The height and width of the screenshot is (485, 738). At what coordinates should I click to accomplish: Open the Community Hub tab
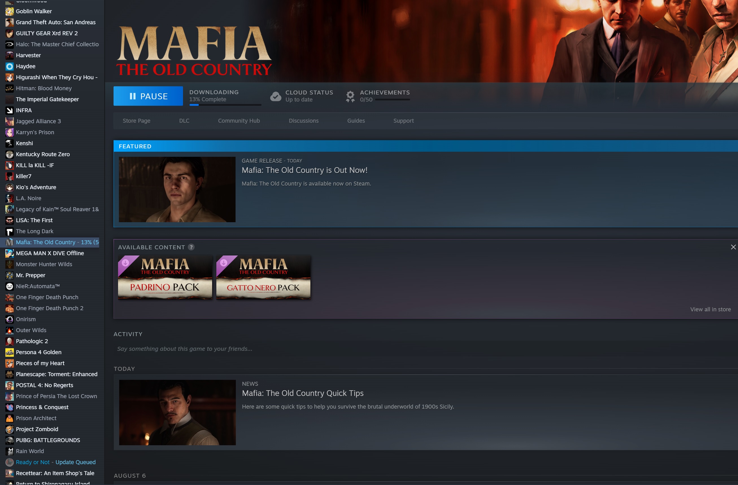[x=239, y=121]
